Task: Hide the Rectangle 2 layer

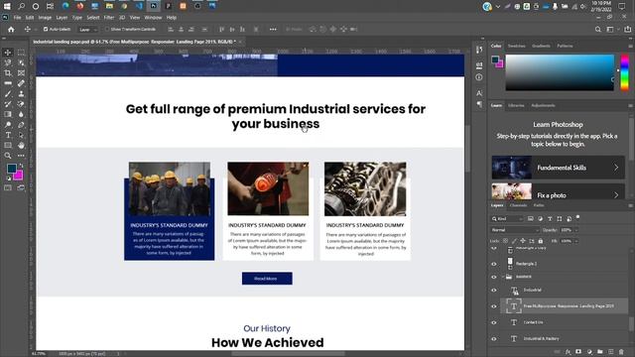Action: 494,264
